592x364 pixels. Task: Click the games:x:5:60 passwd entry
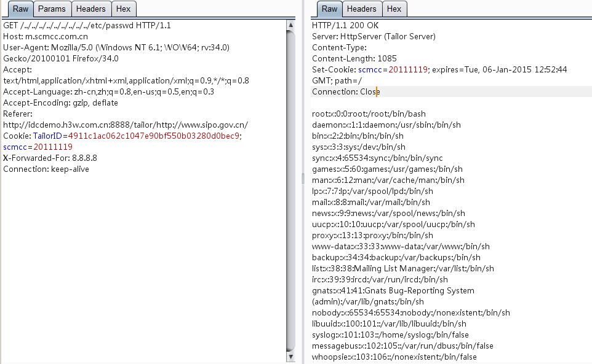click(387, 169)
